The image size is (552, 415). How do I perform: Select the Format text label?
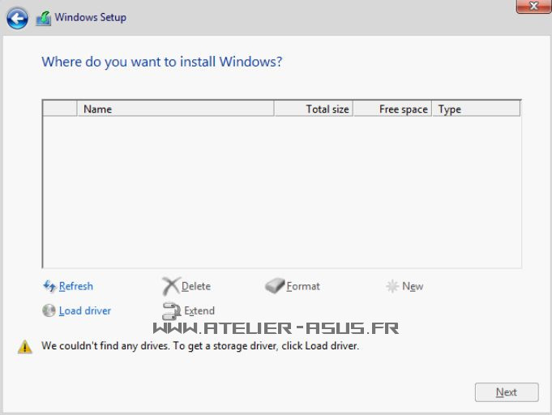click(x=303, y=286)
